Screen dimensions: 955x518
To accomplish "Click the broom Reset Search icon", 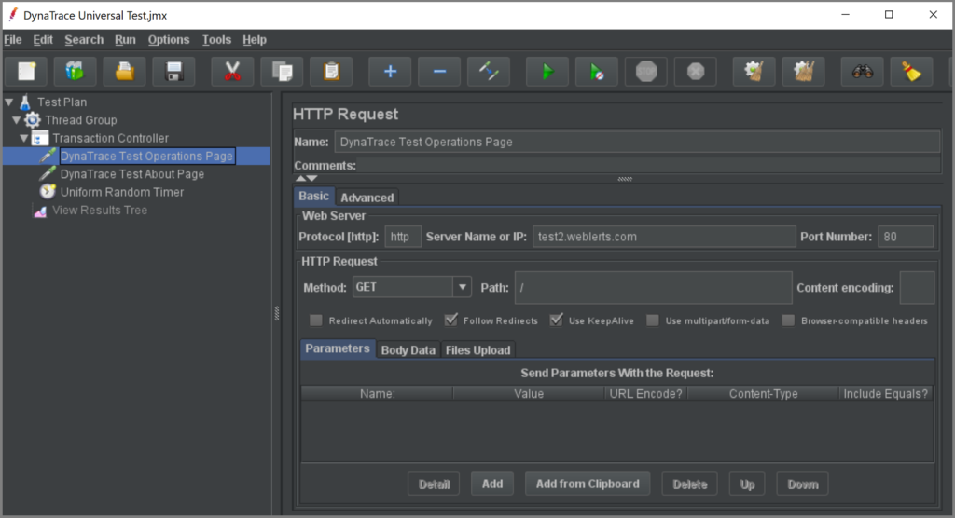I will [x=911, y=72].
